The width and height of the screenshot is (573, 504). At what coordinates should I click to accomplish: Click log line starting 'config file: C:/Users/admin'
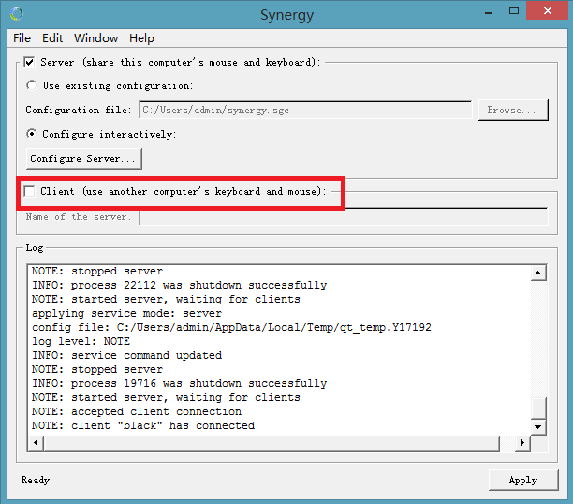(231, 327)
